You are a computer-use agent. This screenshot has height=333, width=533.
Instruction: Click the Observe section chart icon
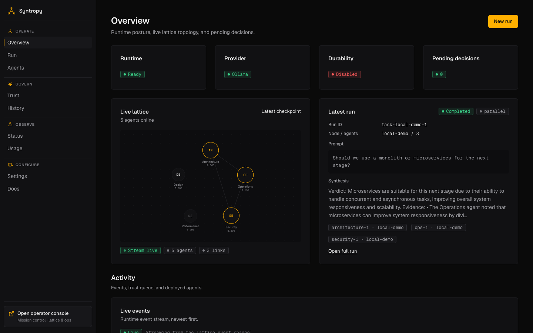pyautogui.click(x=10, y=125)
